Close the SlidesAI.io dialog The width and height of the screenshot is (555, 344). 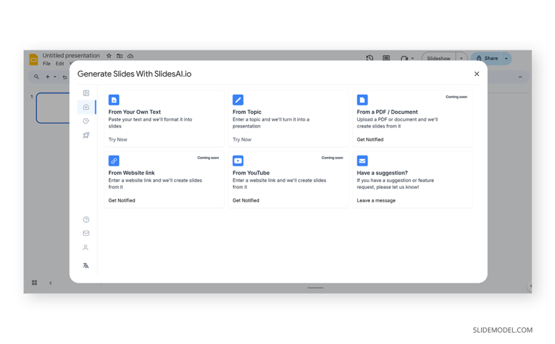477,73
